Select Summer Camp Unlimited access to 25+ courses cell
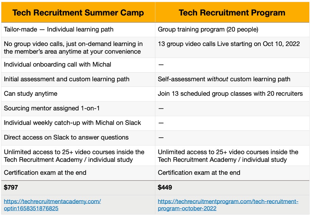311x216 pixels. [x=78, y=156]
